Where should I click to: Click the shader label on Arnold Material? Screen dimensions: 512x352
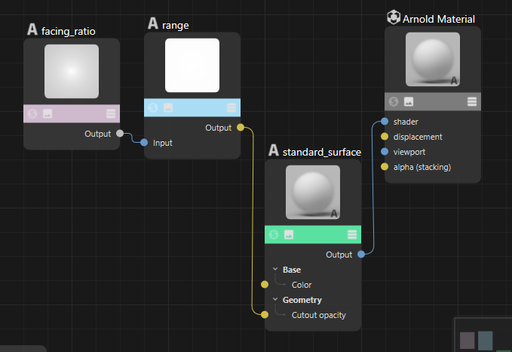[406, 122]
